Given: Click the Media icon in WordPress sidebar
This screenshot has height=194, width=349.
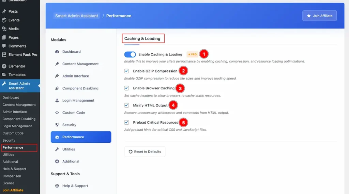Looking at the screenshot, I should tap(4, 29).
